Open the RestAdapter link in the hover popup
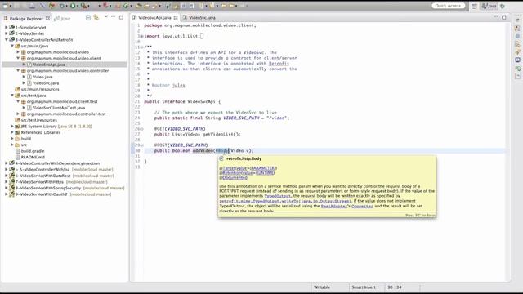The height and width of the screenshot is (294, 523). coord(334,206)
